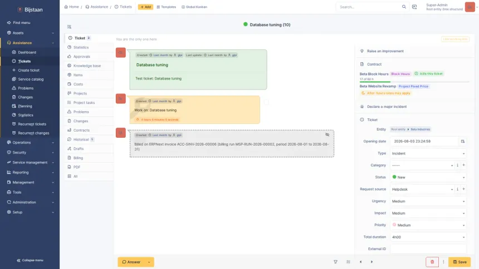Click into the Search field

(x=370, y=7)
